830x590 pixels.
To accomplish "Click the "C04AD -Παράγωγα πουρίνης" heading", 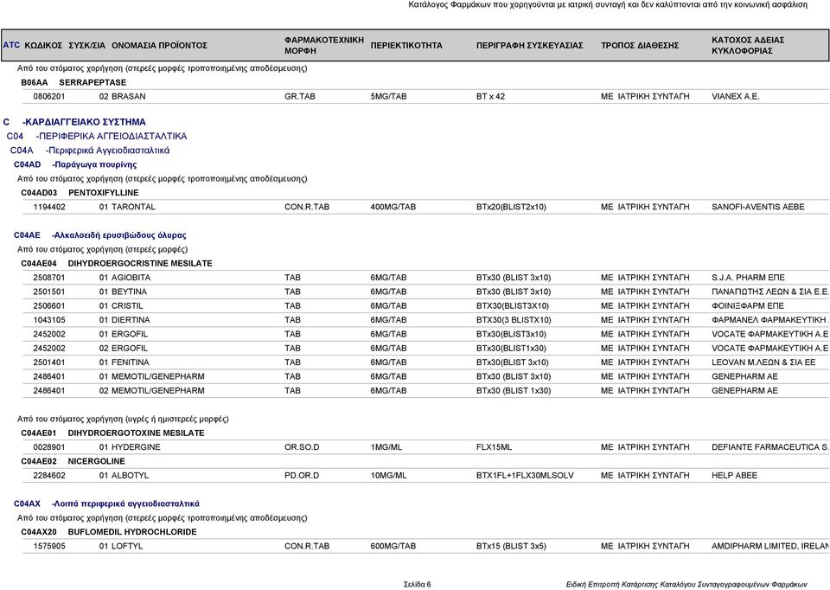I will (75, 164).
